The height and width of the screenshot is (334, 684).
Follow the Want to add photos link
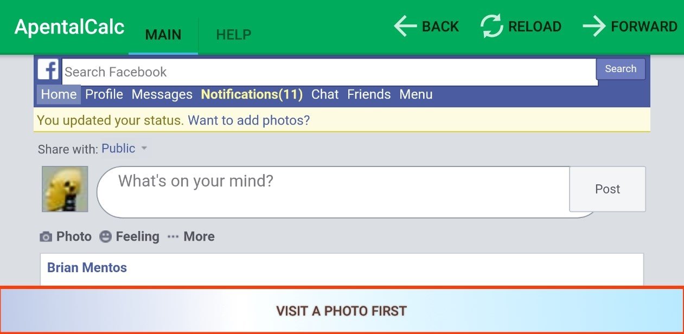(x=249, y=120)
